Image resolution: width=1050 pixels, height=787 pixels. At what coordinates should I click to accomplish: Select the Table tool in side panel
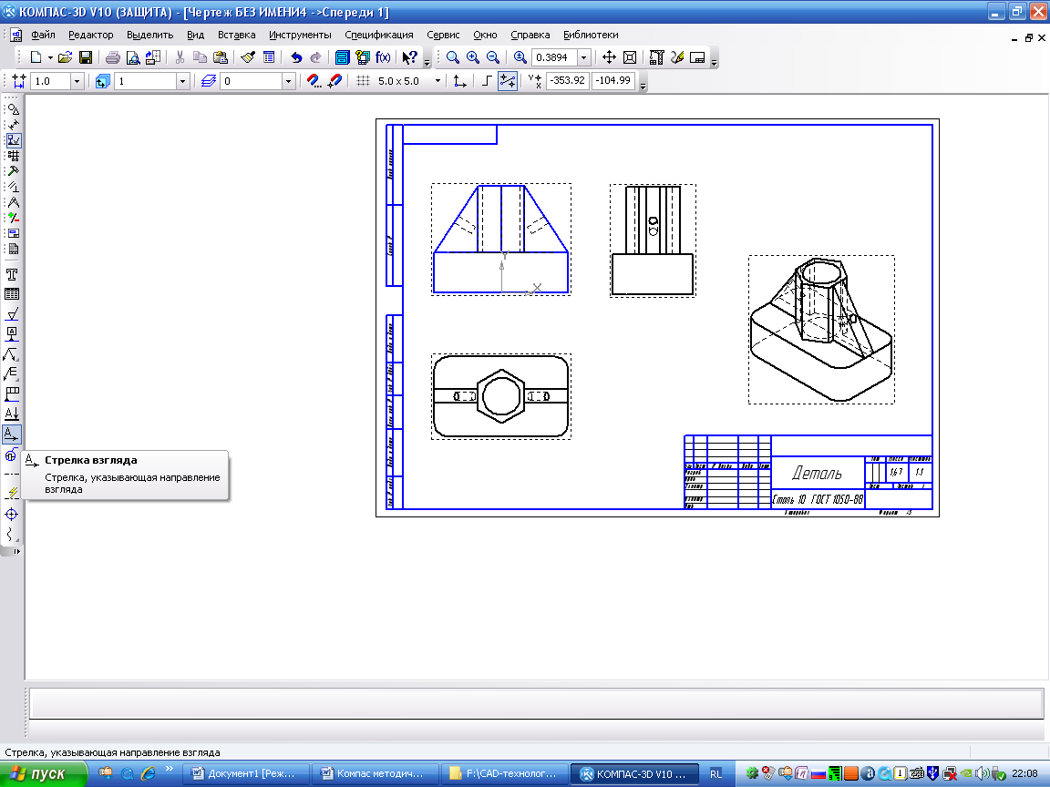tap(13, 294)
